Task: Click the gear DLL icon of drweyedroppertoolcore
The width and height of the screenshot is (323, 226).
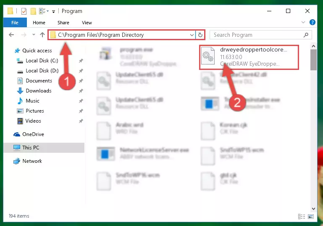Action: (207, 56)
